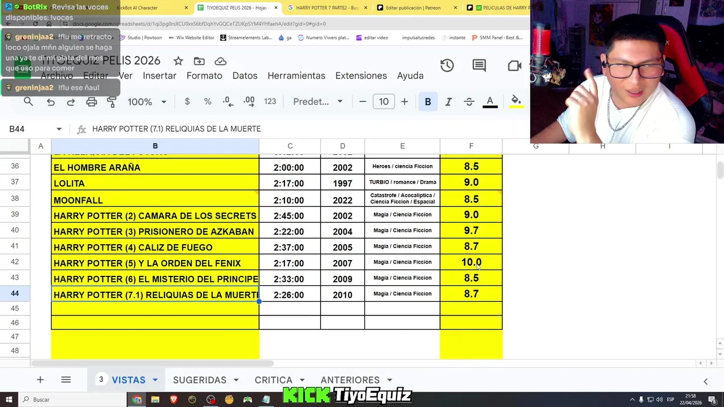Open the VISTAS tab dropdown arrow
Image resolution: width=724 pixels, height=407 pixels.
click(x=155, y=380)
